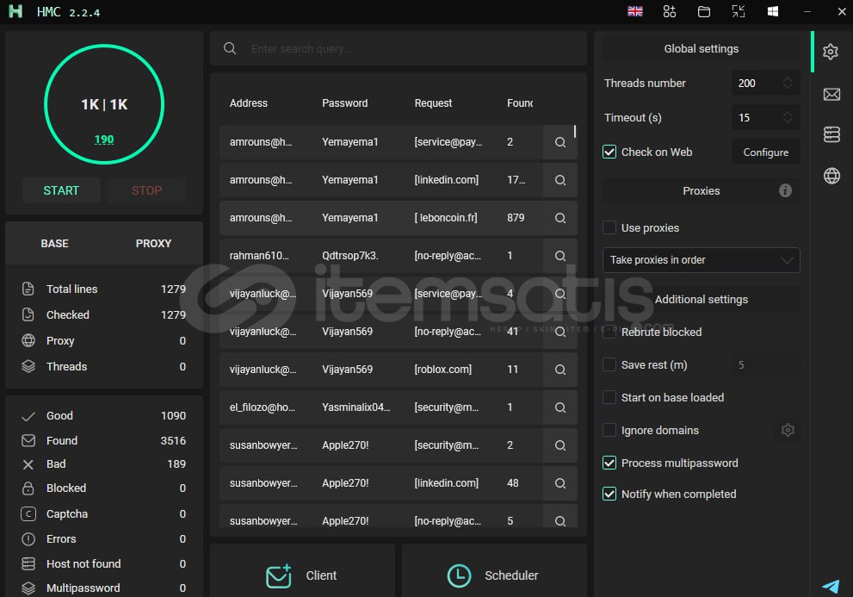Click the Found envelope icon
Image resolution: width=853 pixels, height=597 pixels.
pos(28,441)
